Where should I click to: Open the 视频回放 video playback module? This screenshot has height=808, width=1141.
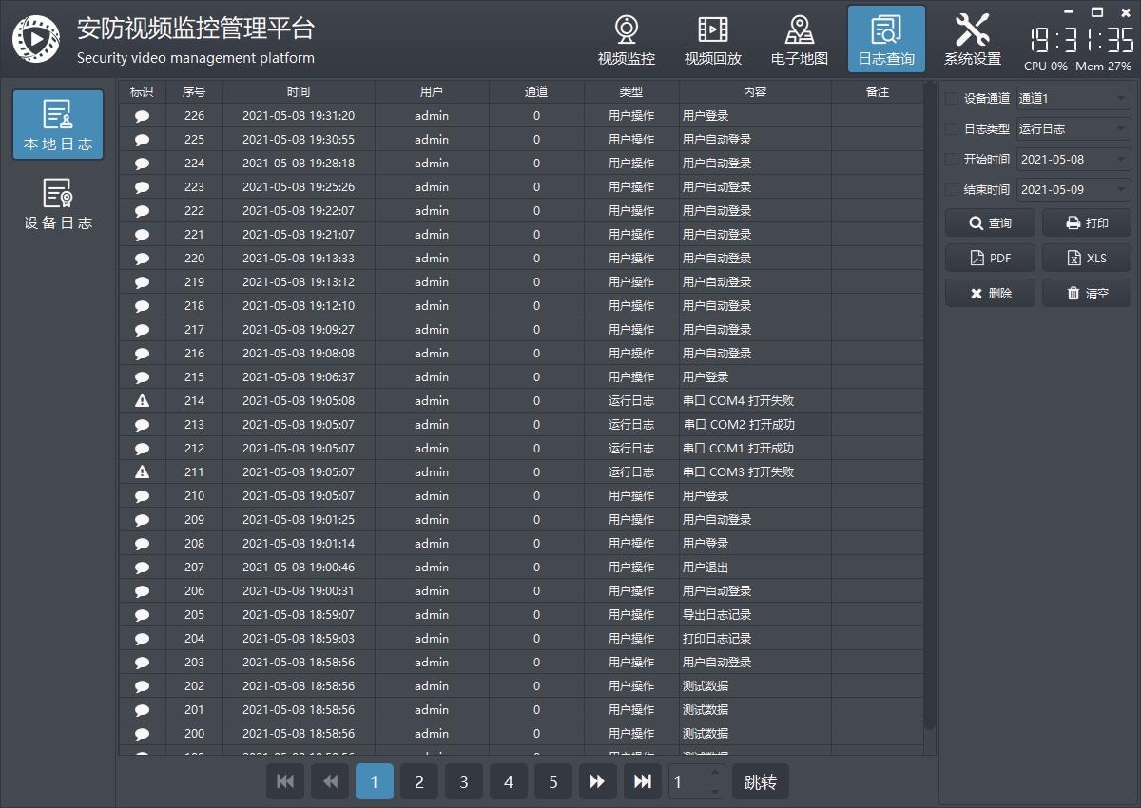(712, 40)
